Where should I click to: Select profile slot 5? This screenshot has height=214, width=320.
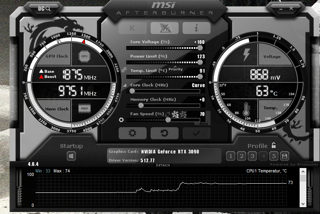tap(274, 156)
